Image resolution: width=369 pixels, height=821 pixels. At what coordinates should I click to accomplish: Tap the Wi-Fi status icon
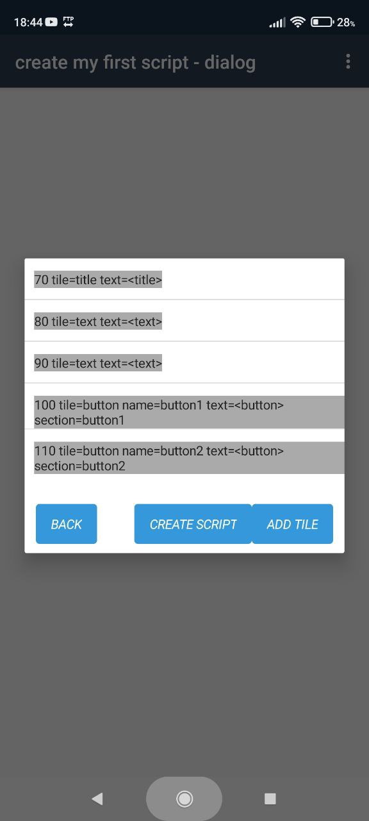(x=297, y=22)
